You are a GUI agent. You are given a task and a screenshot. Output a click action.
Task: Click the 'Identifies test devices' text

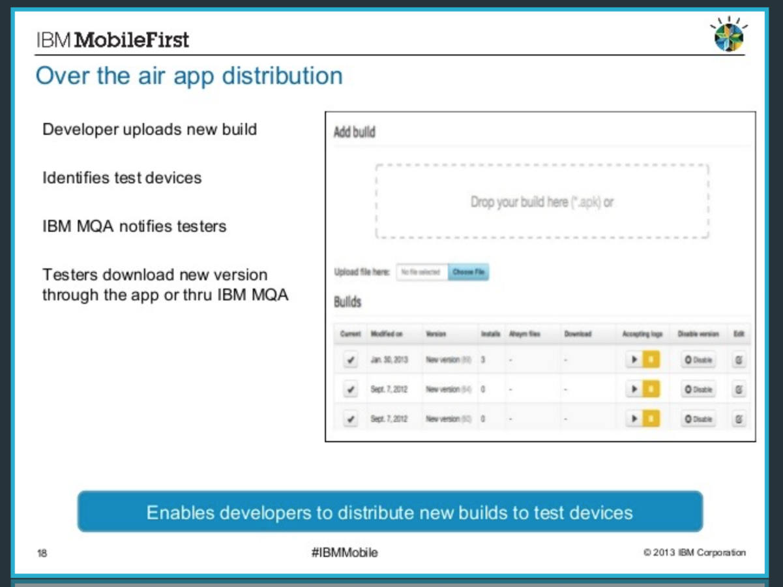[x=122, y=177]
